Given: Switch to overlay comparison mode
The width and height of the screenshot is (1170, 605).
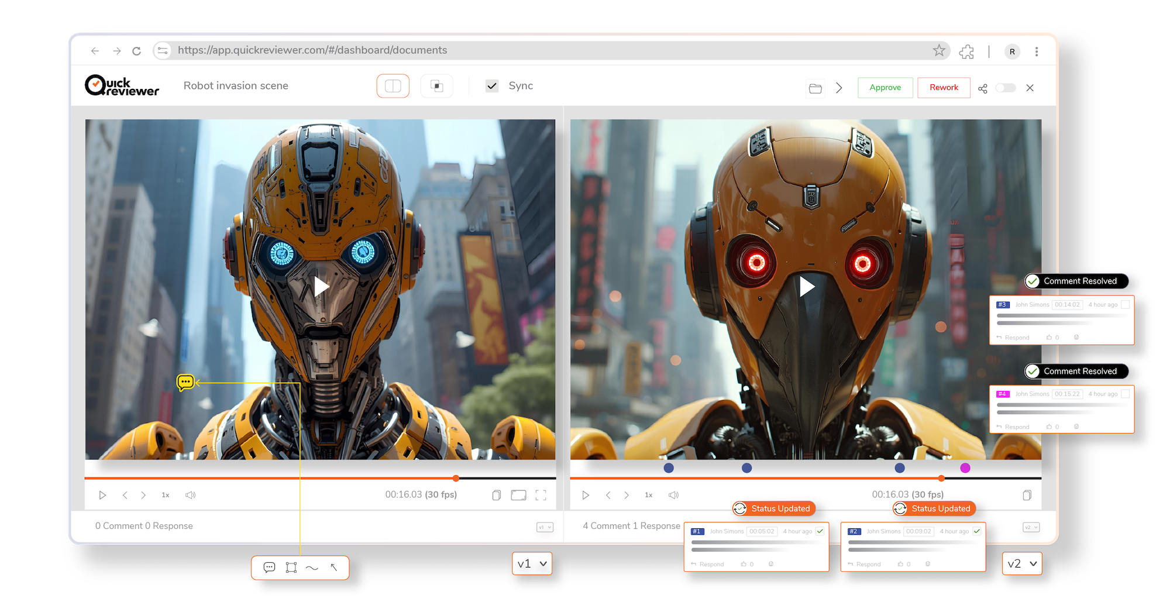Looking at the screenshot, I should pos(436,85).
